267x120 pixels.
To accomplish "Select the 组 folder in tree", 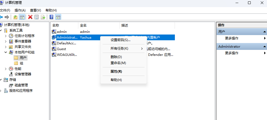I will pyautogui.click(x=21, y=63).
